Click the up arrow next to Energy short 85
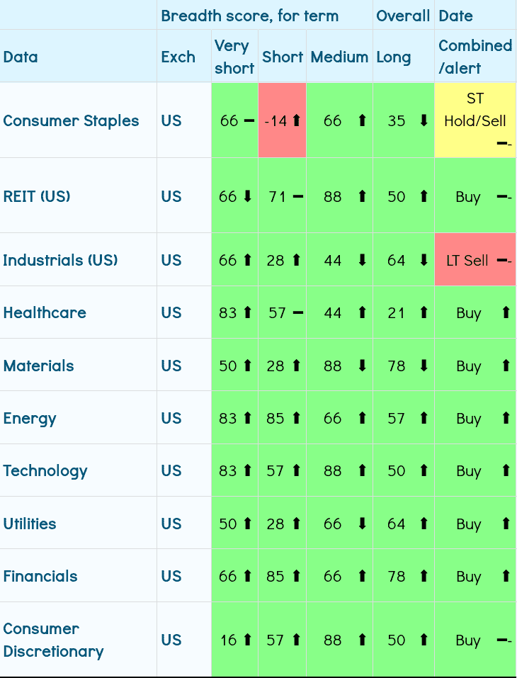The image size is (517, 678). point(296,419)
